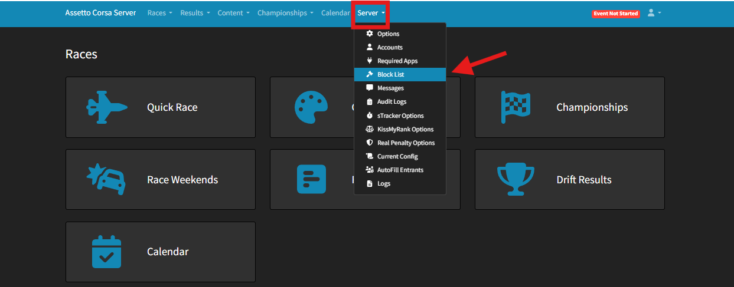
Task: Click the calendar check icon
Action: pos(106,252)
